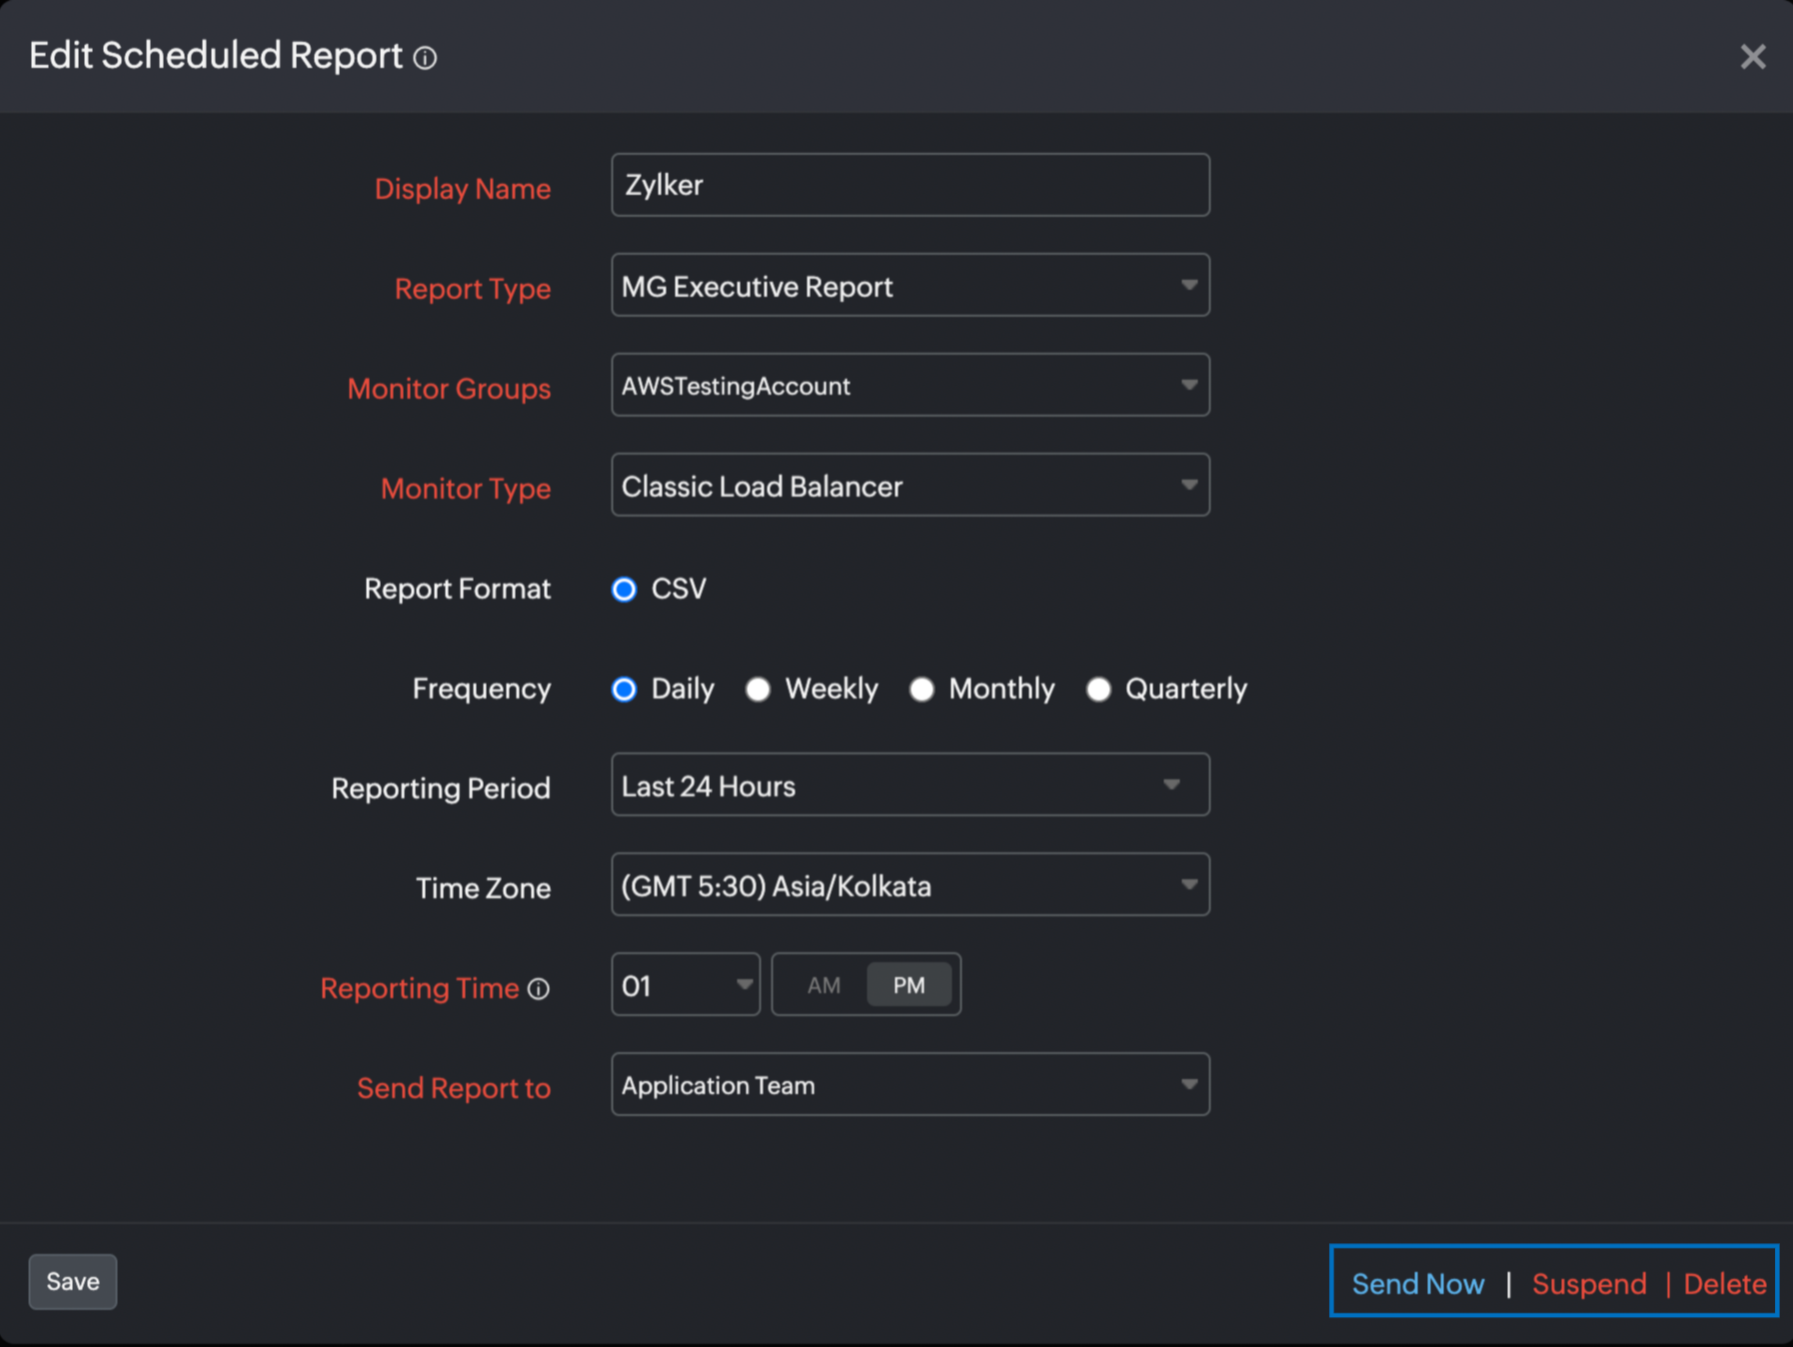The width and height of the screenshot is (1793, 1347).
Task: Select the CSV report format radio button
Action: 625,590
